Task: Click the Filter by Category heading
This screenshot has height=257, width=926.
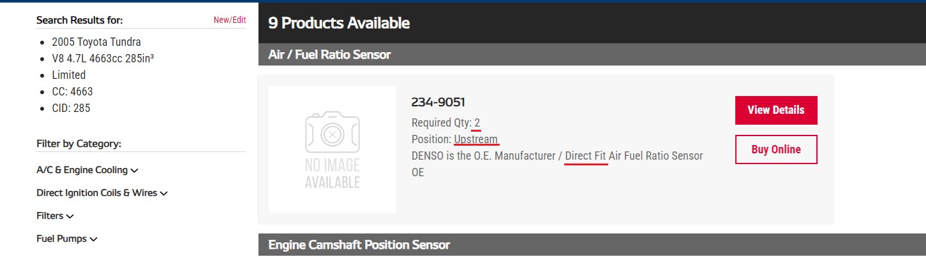Action: tap(79, 144)
